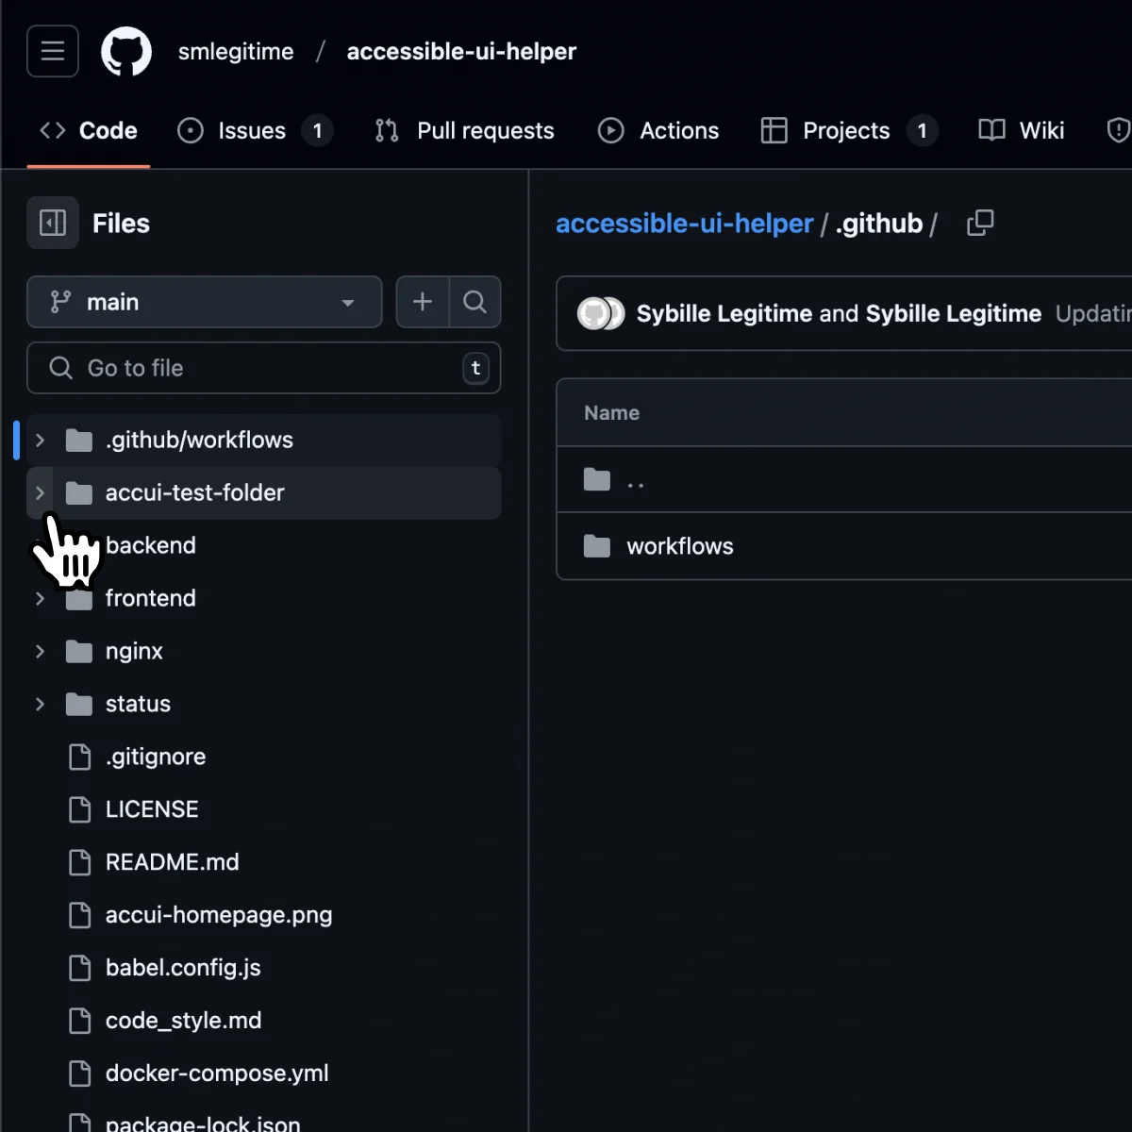Open first Sybille Legitime author link

point(724,313)
